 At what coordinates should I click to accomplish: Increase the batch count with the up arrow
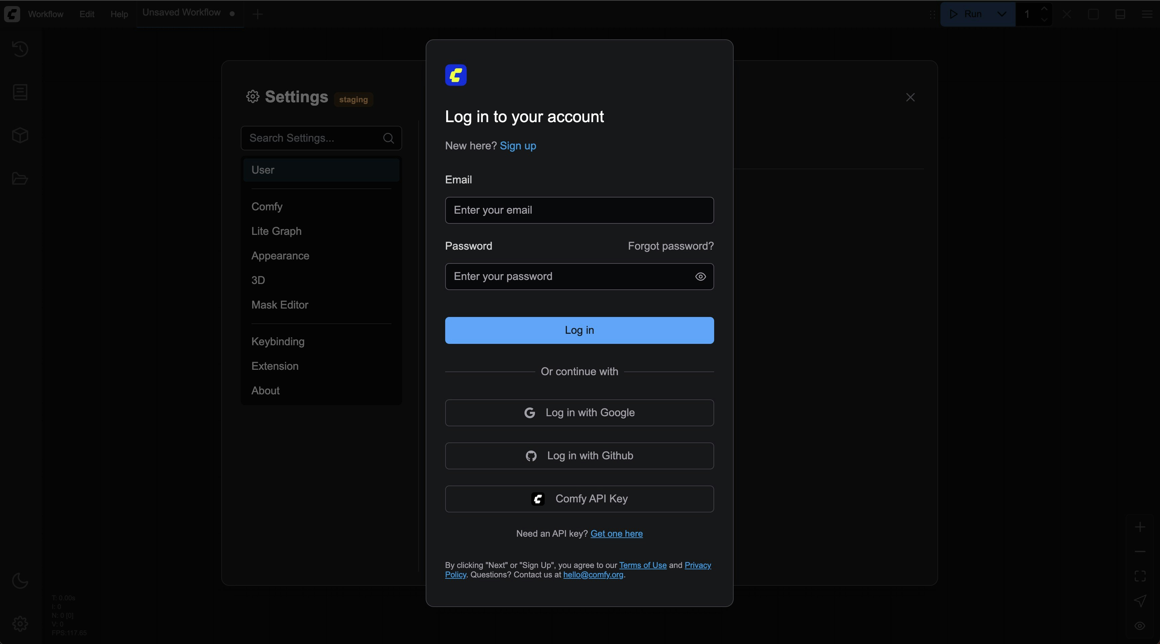point(1044,9)
